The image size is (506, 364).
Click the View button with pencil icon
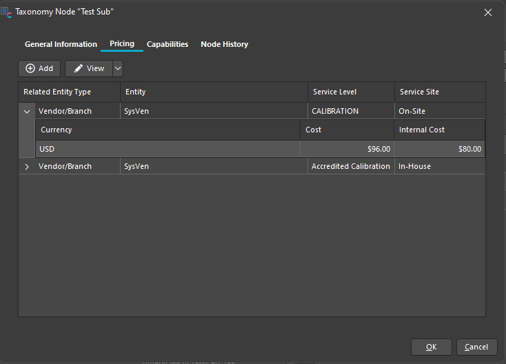coord(89,68)
